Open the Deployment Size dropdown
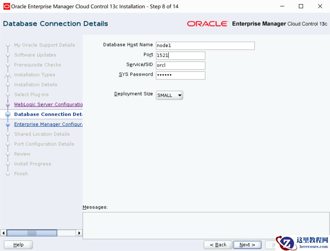 point(169,95)
